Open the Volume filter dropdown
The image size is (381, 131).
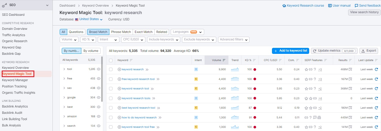[69, 40]
